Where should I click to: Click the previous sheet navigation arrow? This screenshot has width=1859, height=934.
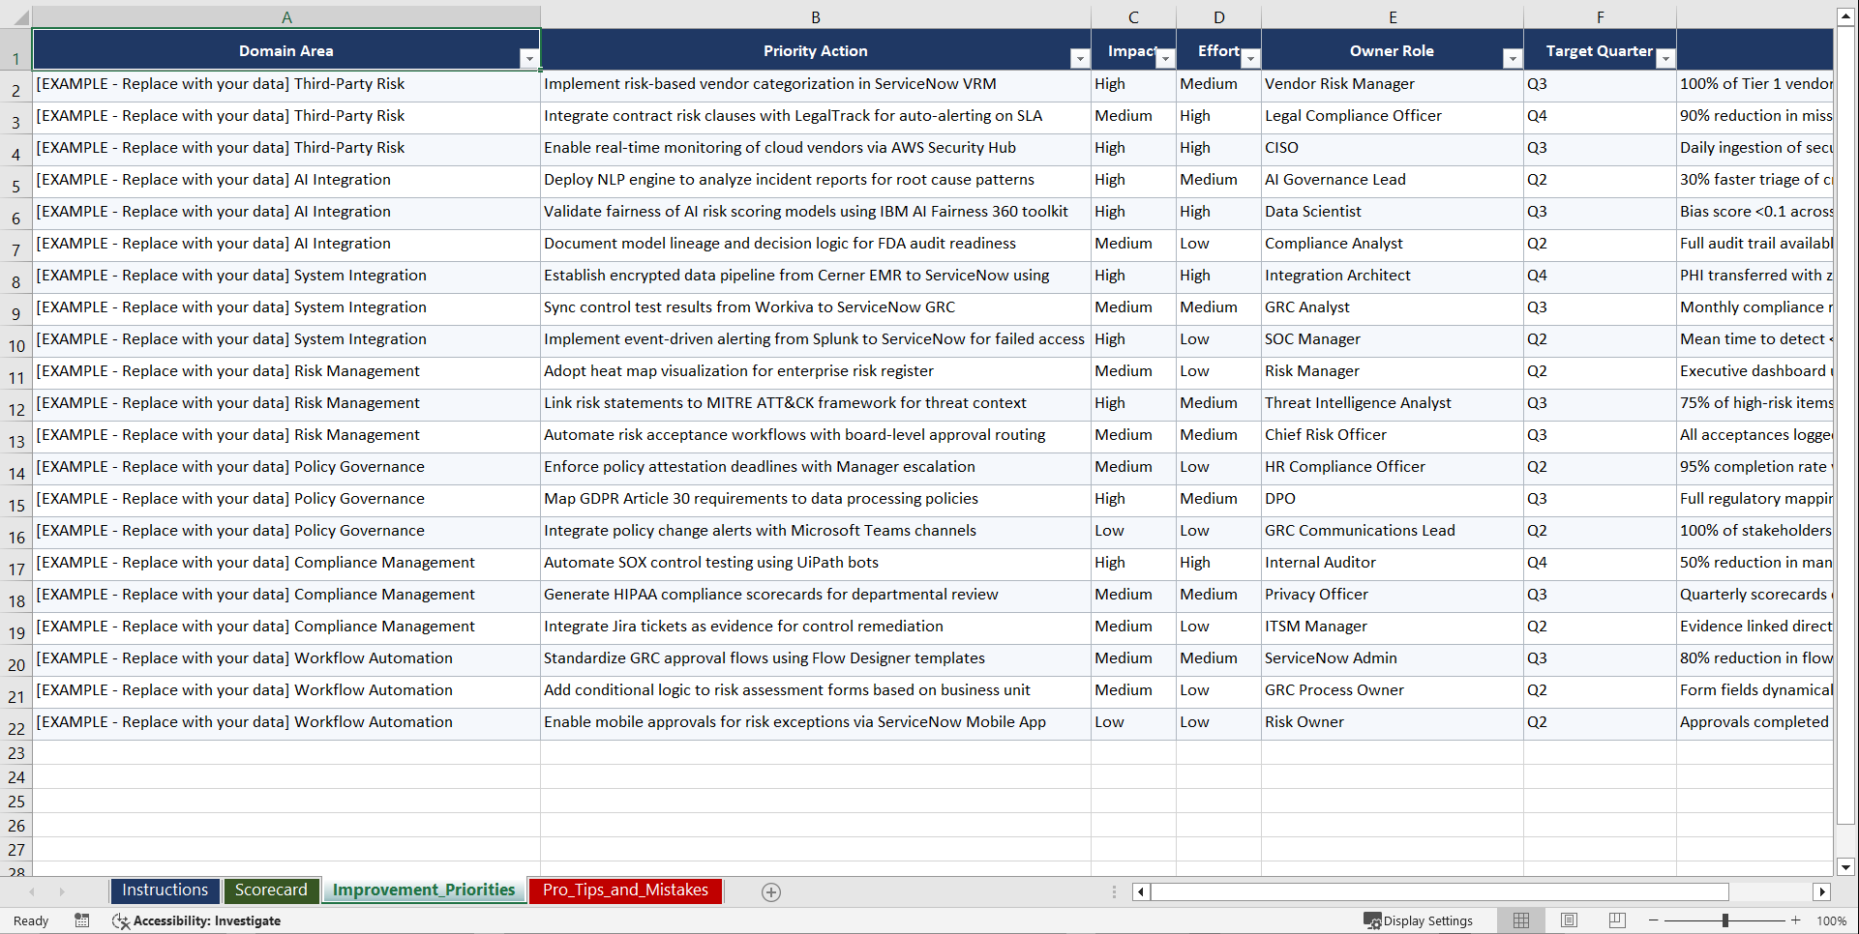pos(35,891)
